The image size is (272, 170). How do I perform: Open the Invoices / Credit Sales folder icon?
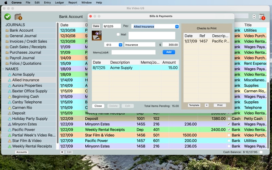[7, 41]
